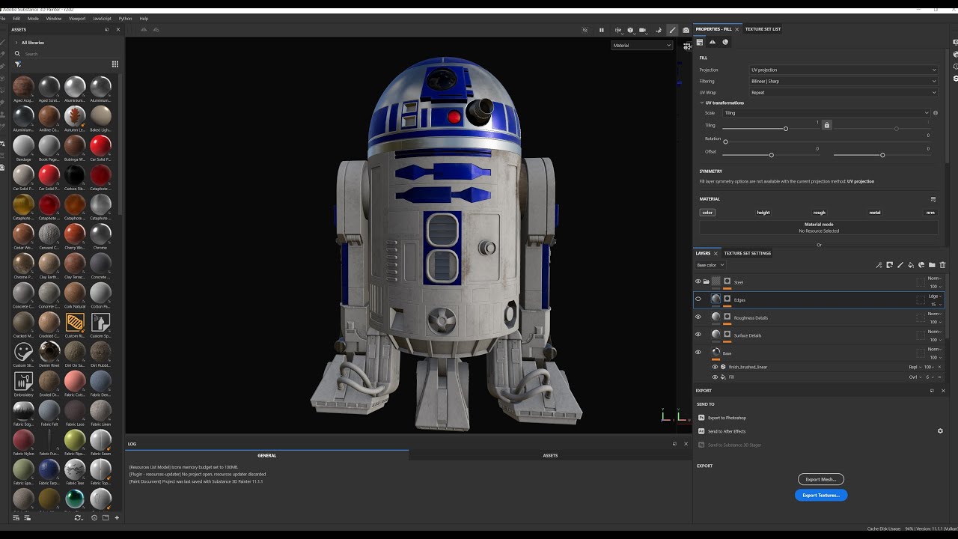This screenshot has height=539, width=958.
Task: Hide the Roughness Details layer
Action: [x=698, y=317]
